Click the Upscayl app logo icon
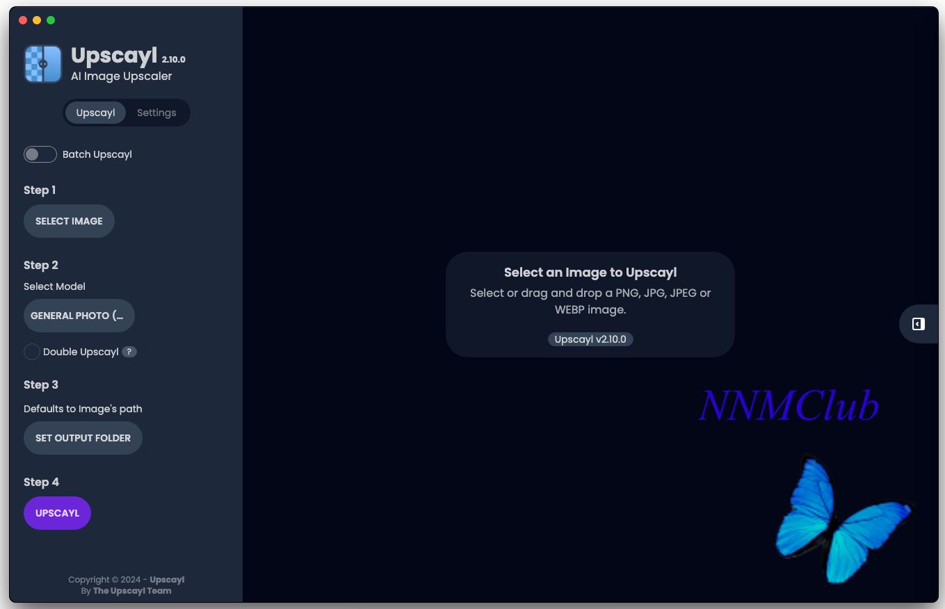The width and height of the screenshot is (945, 609). pos(43,64)
